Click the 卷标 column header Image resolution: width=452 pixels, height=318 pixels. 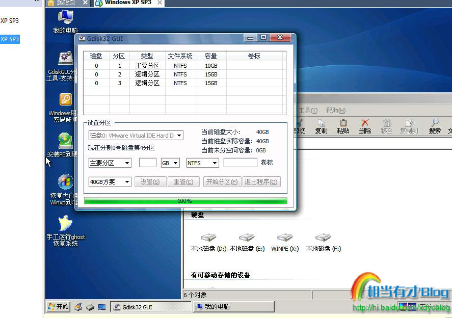255,56
